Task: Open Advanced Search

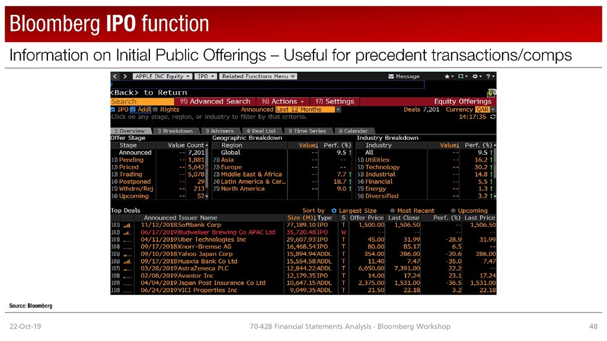Action: [x=215, y=101]
